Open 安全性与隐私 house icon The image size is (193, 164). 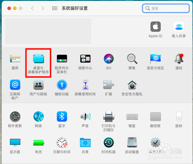click(x=132, y=85)
